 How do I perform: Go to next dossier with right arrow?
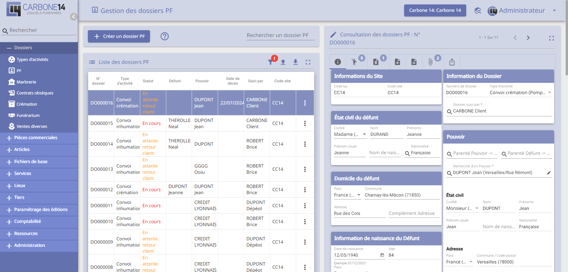point(528,38)
